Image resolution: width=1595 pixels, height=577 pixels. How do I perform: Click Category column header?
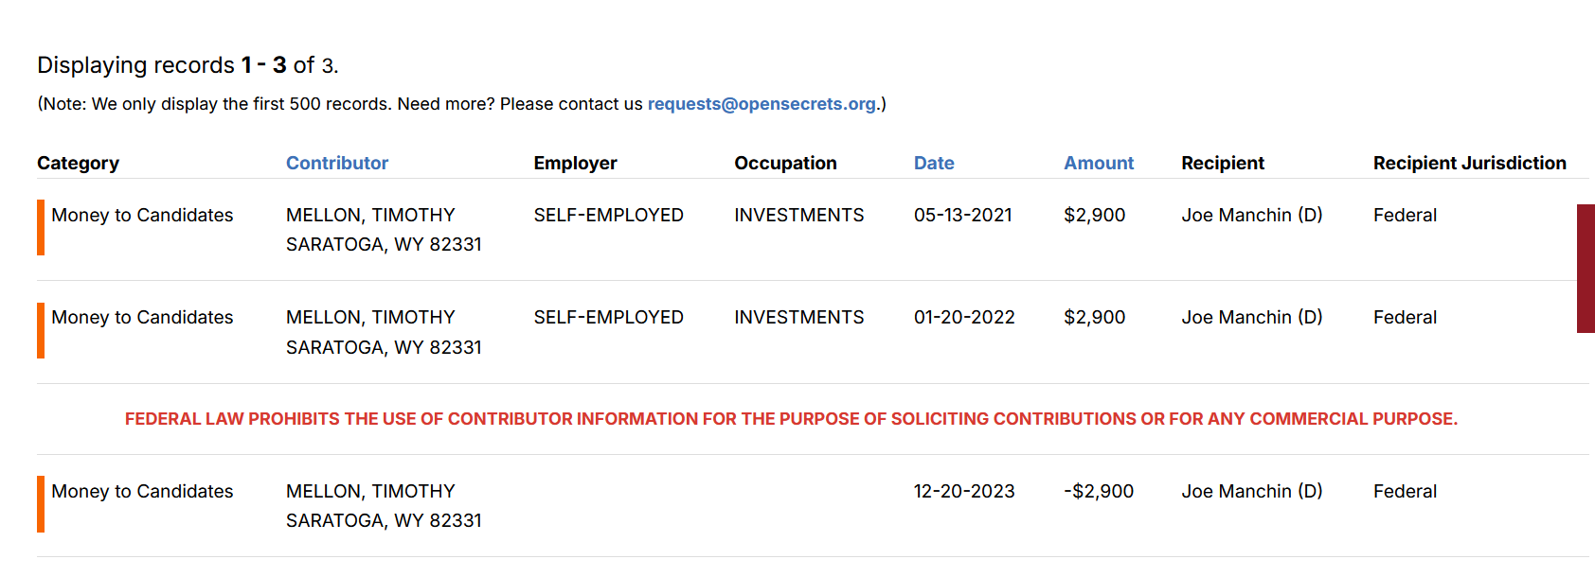tap(79, 163)
